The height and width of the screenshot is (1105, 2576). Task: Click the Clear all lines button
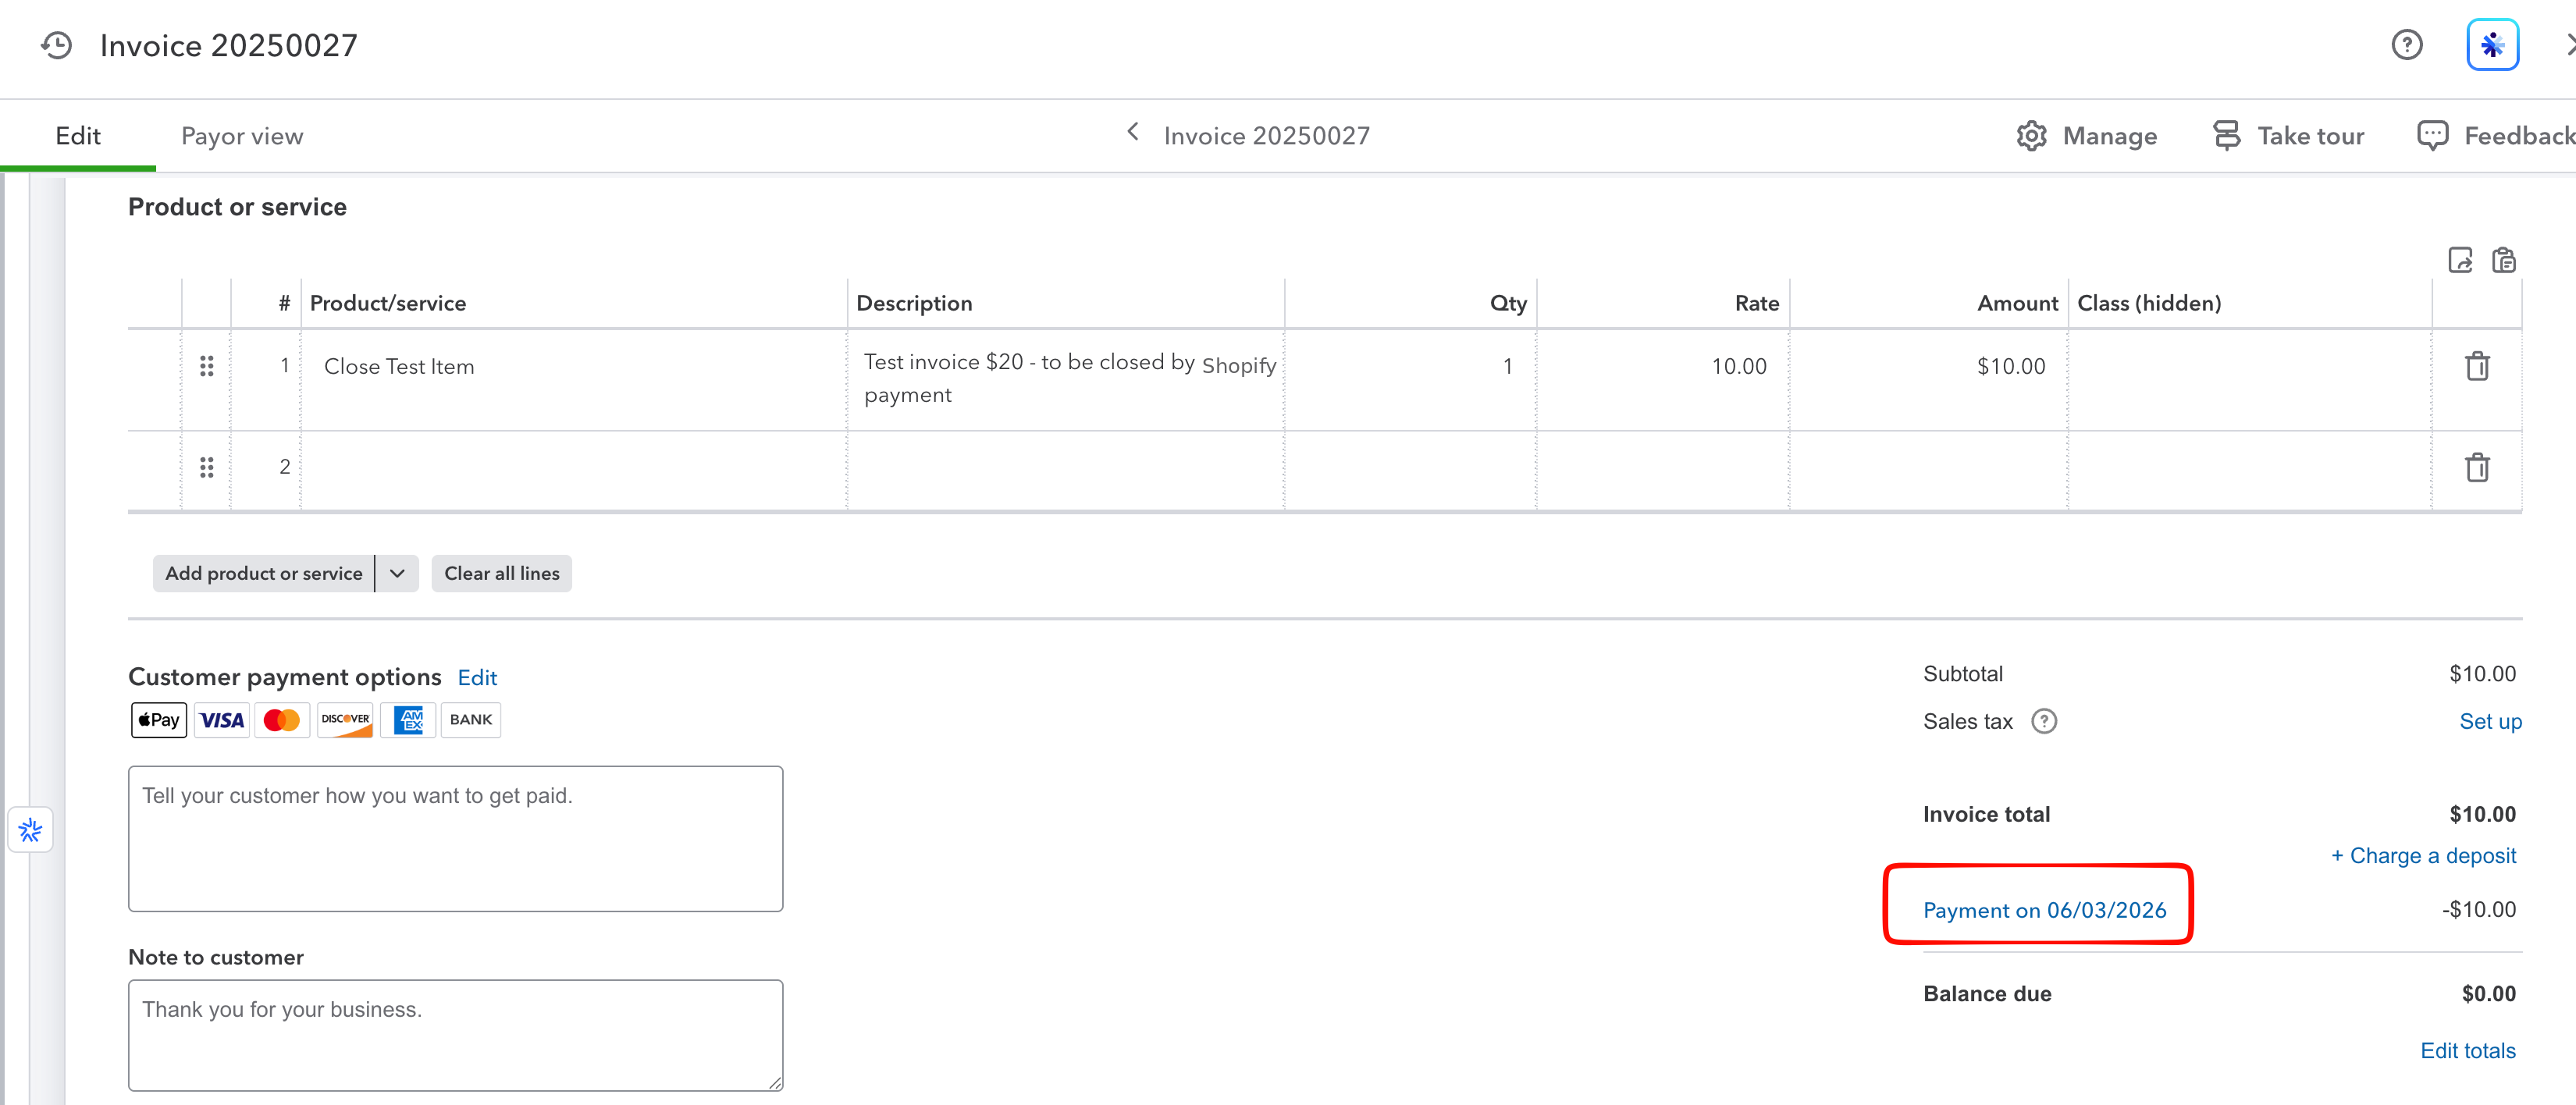tap(502, 574)
